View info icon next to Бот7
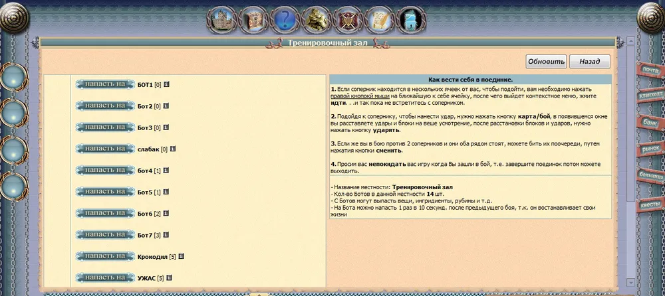The height and width of the screenshot is (296, 665). pyautogui.click(x=166, y=235)
